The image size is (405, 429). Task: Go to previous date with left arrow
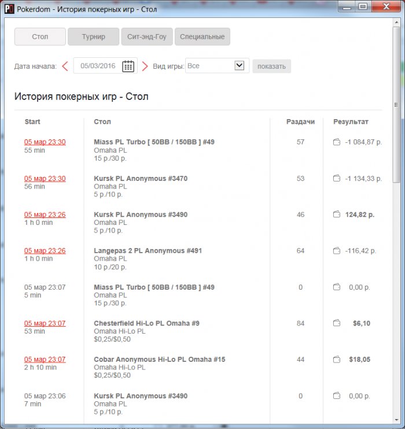(x=65, y=66)
